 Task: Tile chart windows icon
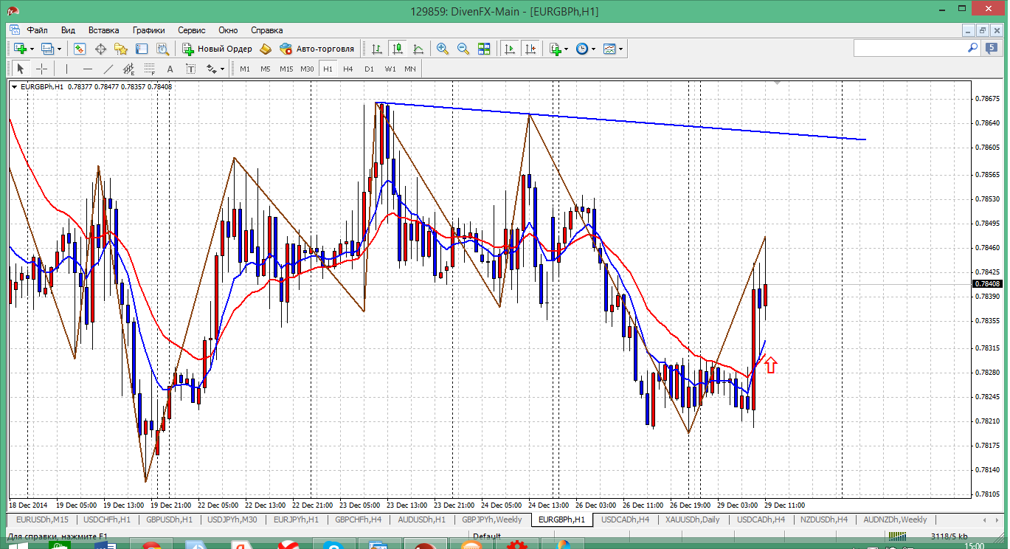[x=484, y=49]
